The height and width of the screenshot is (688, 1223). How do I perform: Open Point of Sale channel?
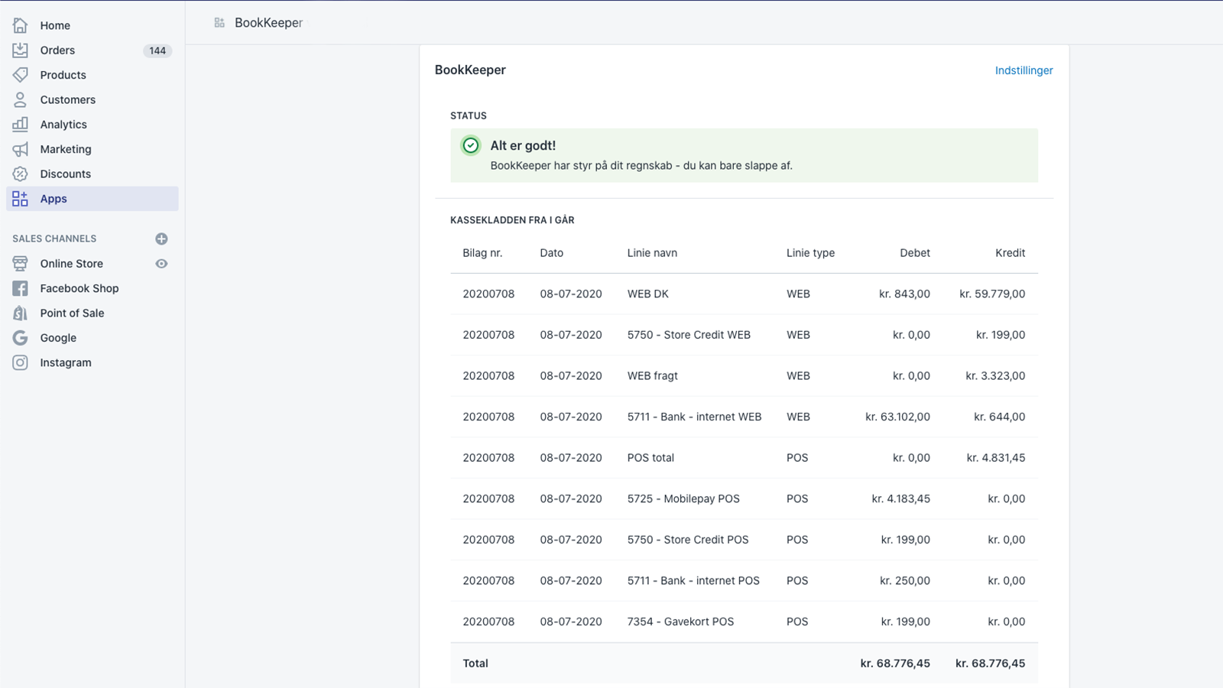pyautogui.click(x=72, y=313)
